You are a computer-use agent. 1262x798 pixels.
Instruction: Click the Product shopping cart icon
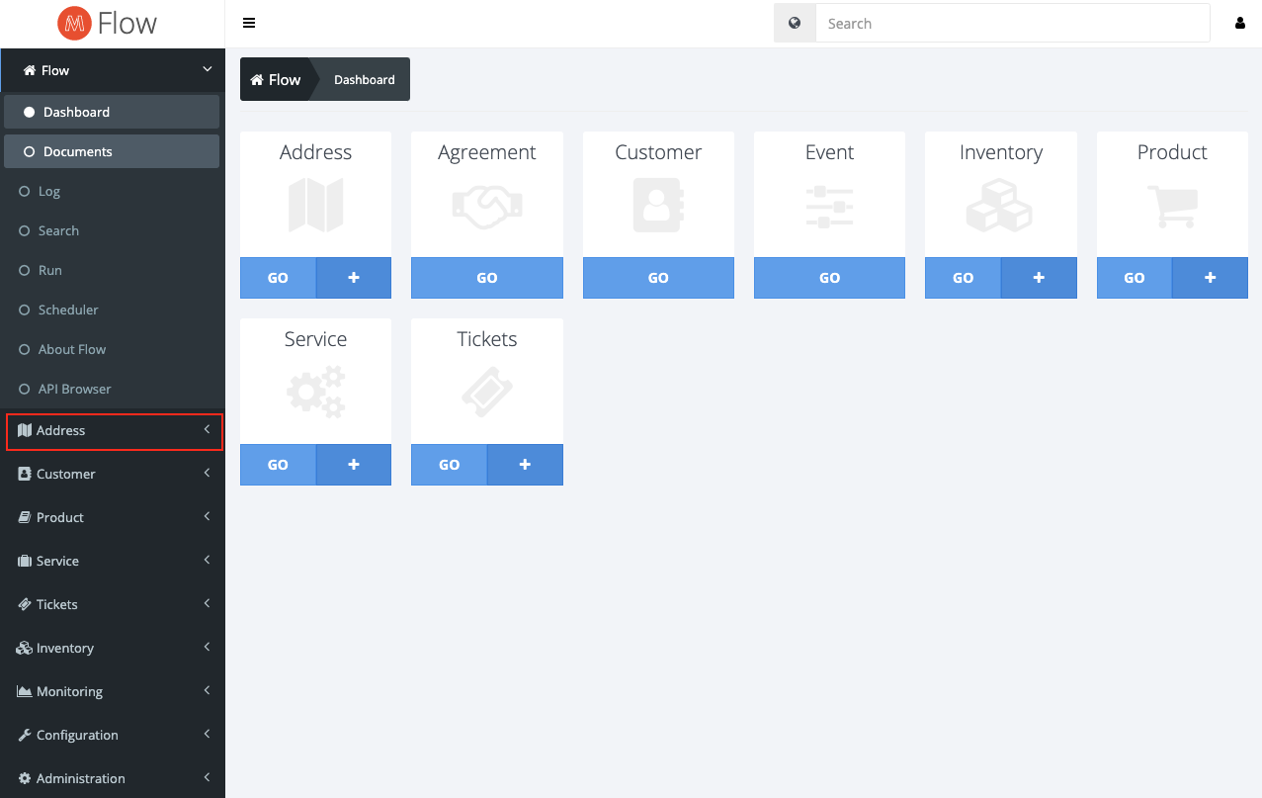tap(1172, 207)
